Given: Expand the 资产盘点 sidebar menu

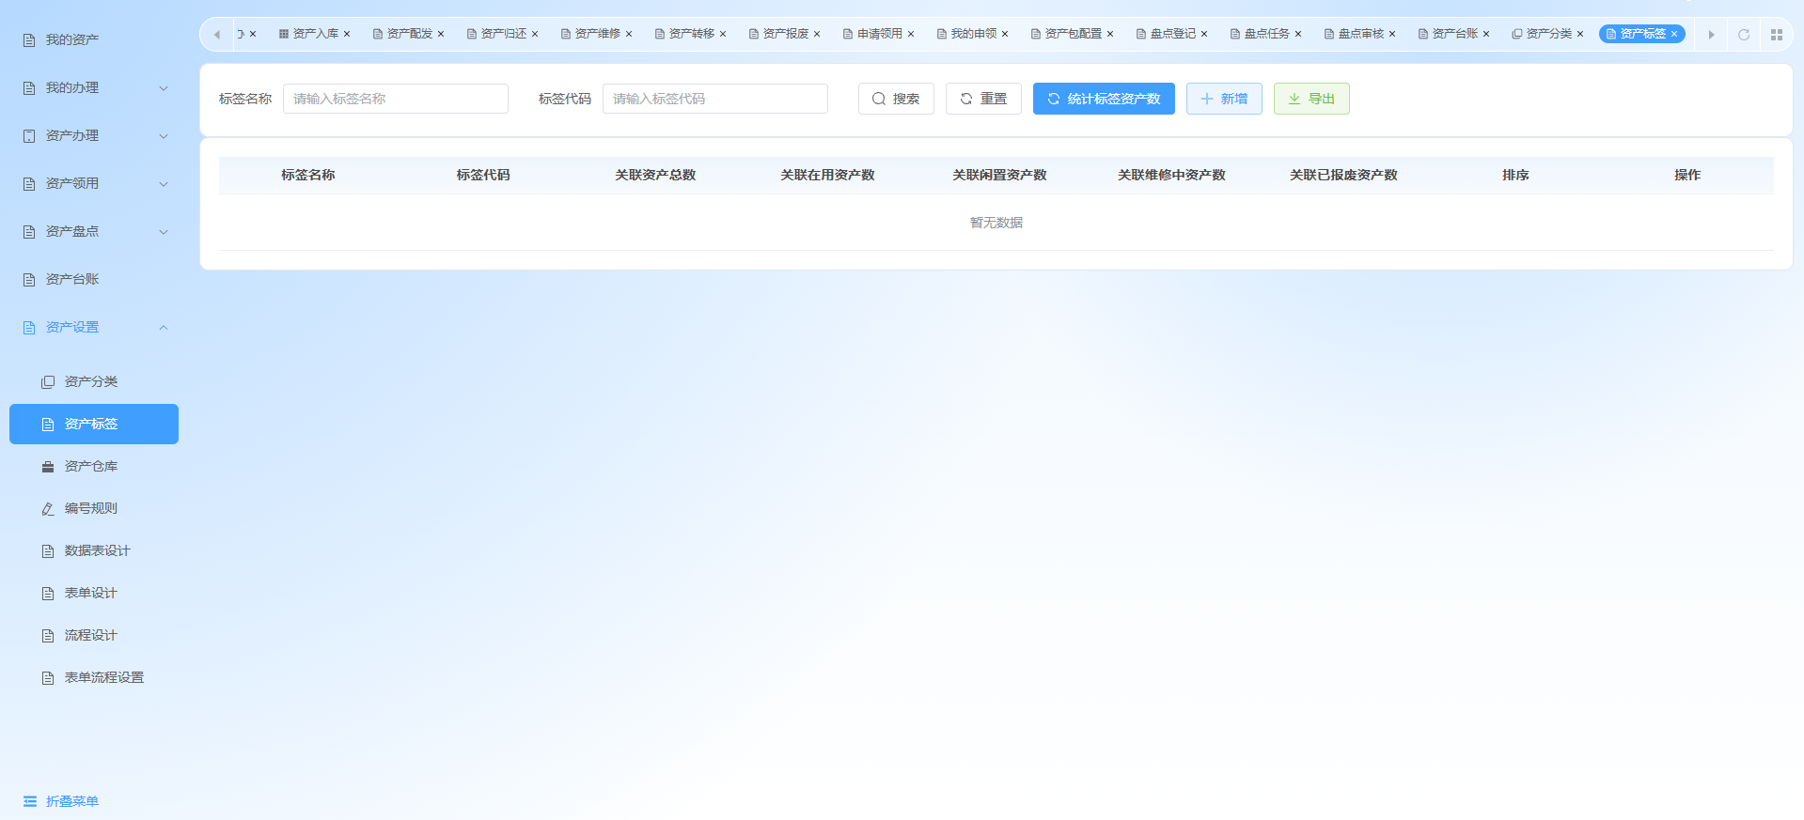Looking at the screenshot, I should pos(94,231).
